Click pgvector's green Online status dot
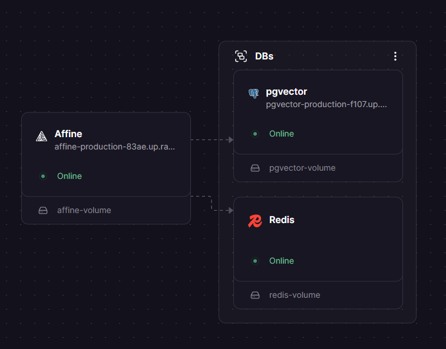This screenshot has width=446, height=349. coord(255,134)
